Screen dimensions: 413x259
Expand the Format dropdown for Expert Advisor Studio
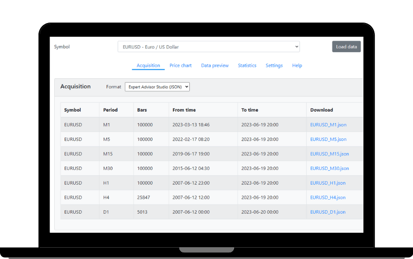pyautogui.click(x=157, y=87)
